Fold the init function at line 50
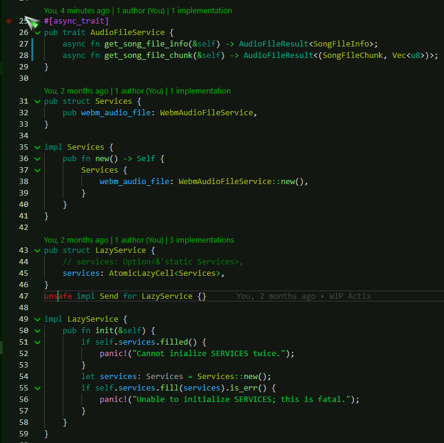Image resolution: width=444 pixels, height=443 pixels. [x=37, y=331]
